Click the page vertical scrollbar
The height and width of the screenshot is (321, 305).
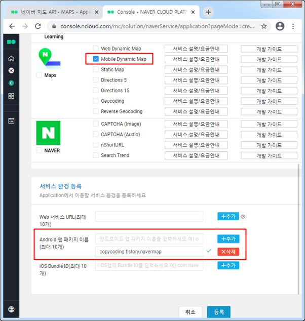coord(298,229)
